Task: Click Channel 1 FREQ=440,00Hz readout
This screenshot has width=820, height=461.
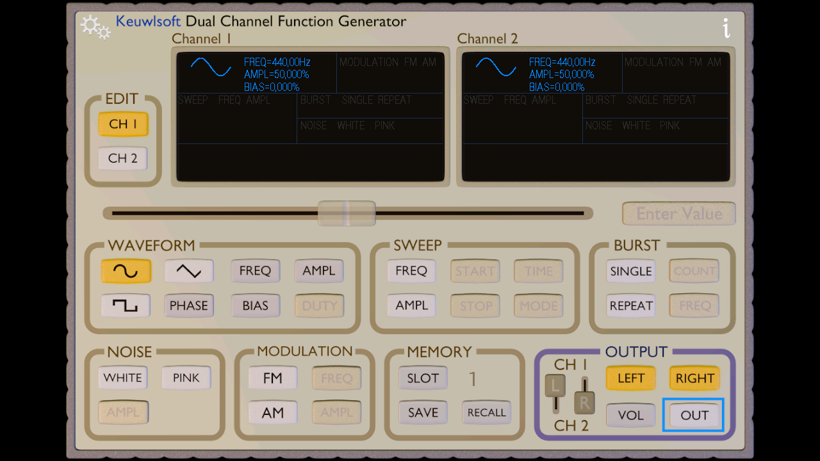Action: 277,62
